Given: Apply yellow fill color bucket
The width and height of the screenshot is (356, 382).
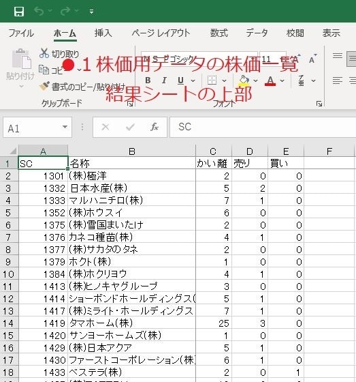Looking at the screenshot, I should click(x=244, y=80).
